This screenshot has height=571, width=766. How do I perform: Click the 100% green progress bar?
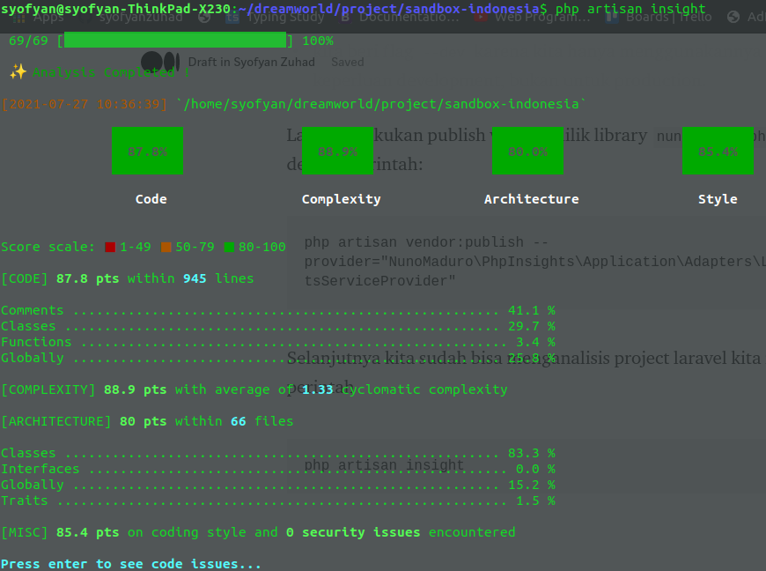pyautogui.click(x=174, y=40)
